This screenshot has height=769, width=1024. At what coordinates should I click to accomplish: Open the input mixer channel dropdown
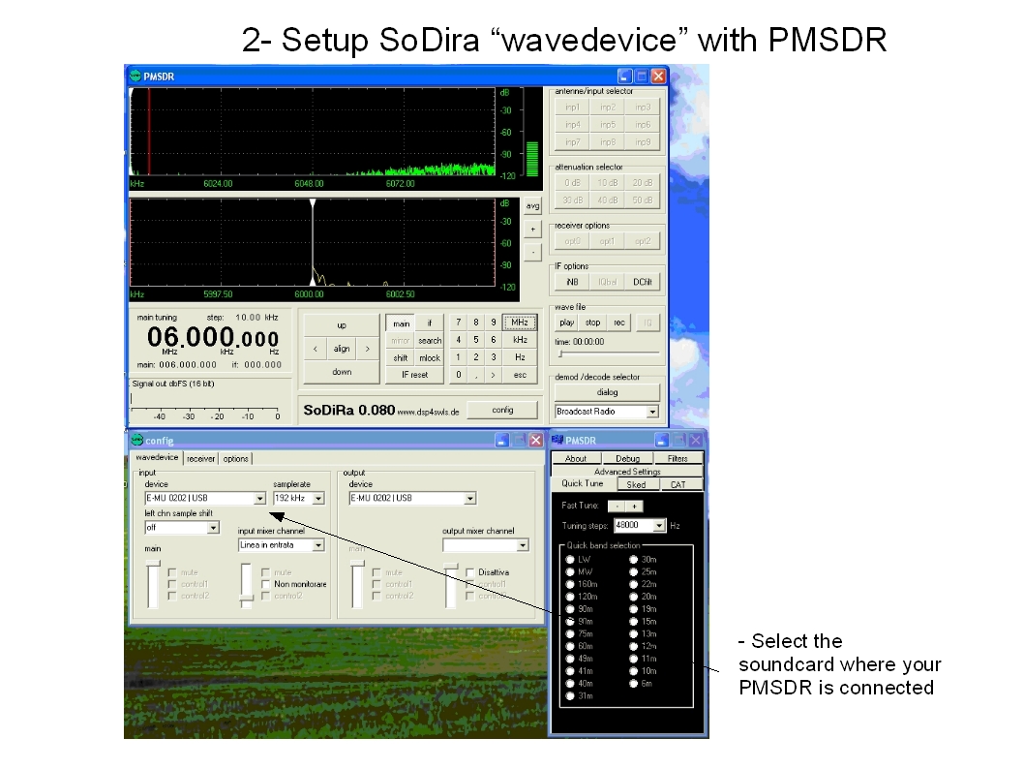click(318, 545)
